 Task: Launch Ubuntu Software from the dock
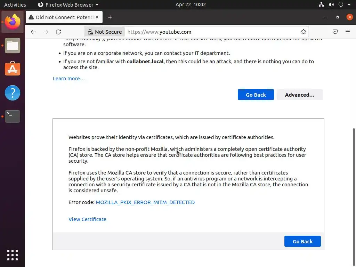point(13,69)
